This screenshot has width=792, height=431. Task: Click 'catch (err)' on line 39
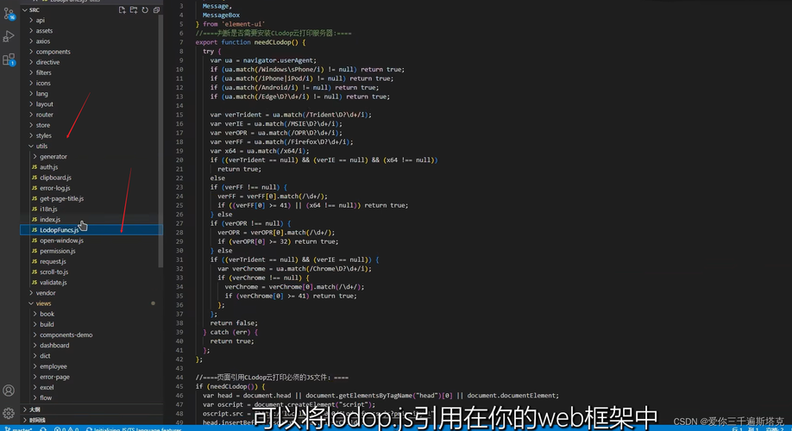(x=230, y=332)
